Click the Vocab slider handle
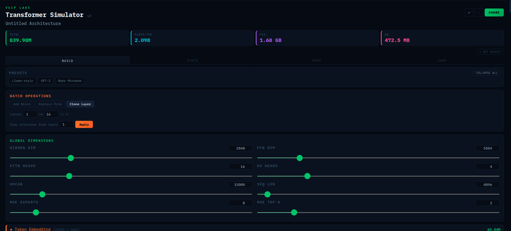This screenshot has height=231, width=511. point(42,194)
